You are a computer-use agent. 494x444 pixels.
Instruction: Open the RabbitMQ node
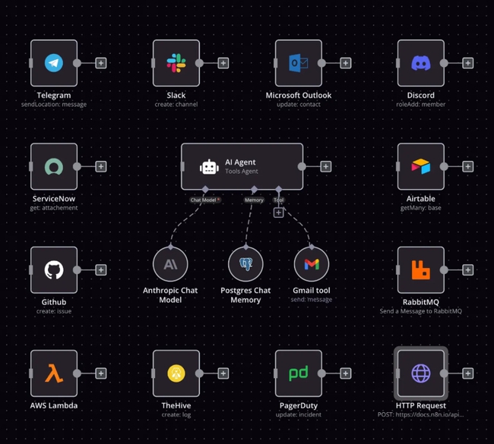coord(421,270)
